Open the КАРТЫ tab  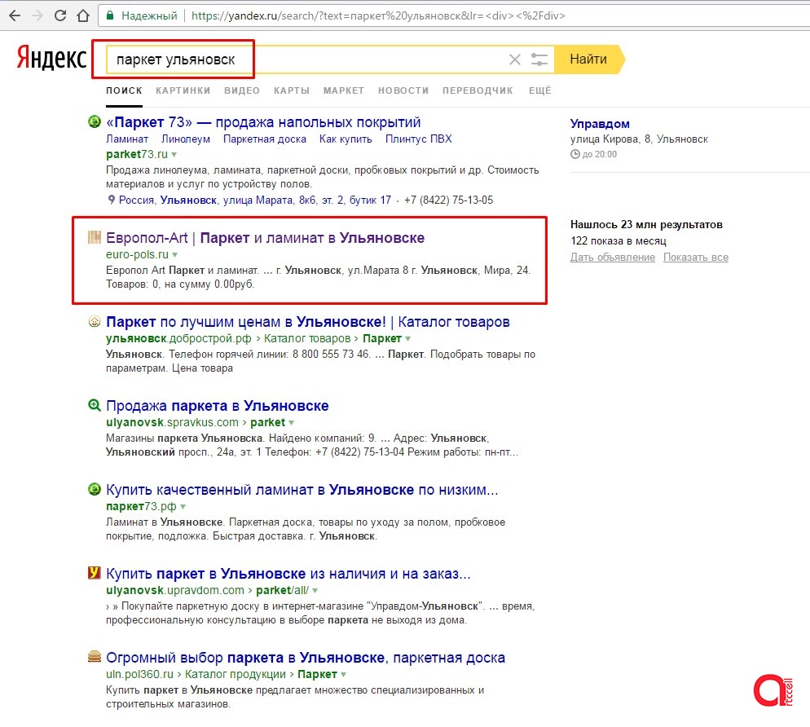tap(292, 90)
